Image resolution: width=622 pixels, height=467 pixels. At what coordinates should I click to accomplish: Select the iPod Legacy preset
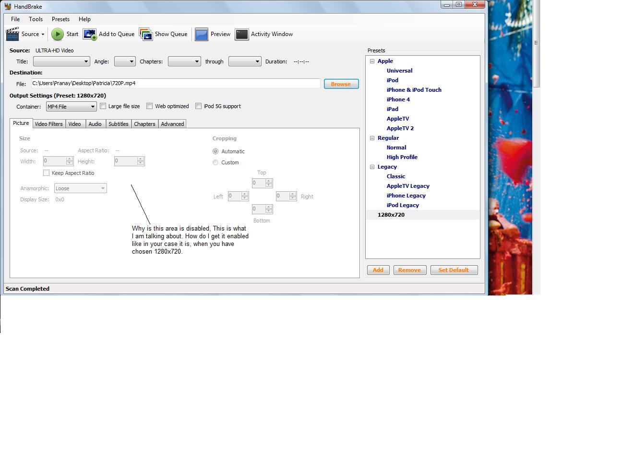coord(403,205)
